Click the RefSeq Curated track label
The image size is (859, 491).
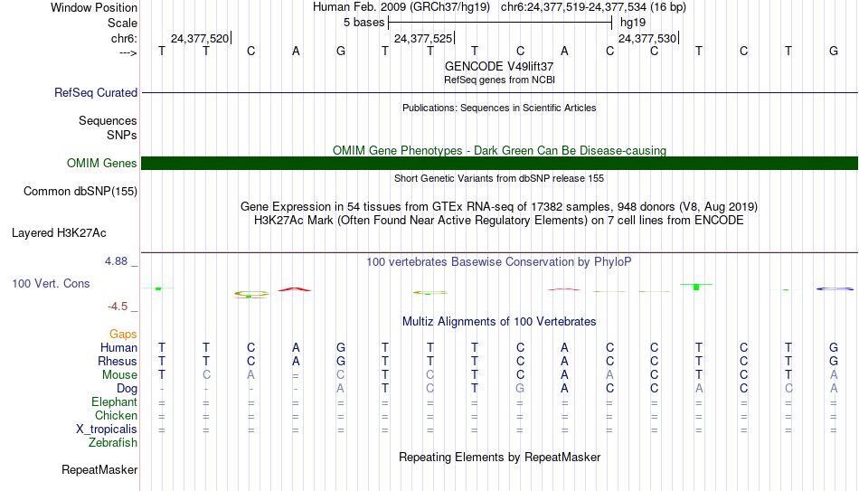95,92
